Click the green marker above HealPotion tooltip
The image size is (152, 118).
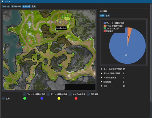61,22
